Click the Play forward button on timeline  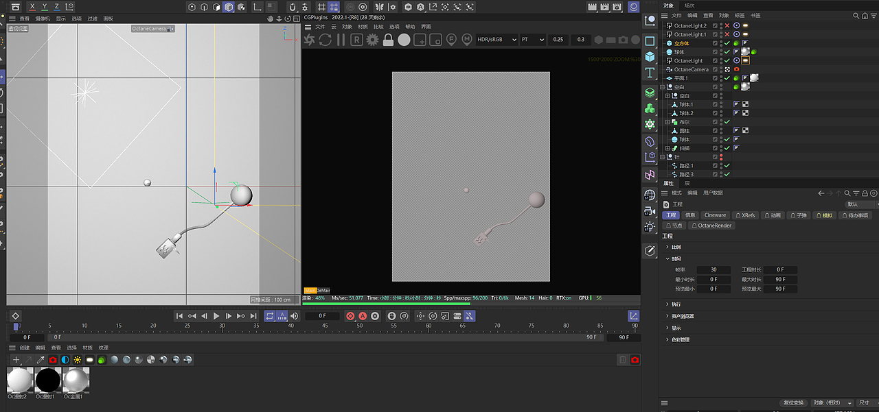click(x=216, y=316)
